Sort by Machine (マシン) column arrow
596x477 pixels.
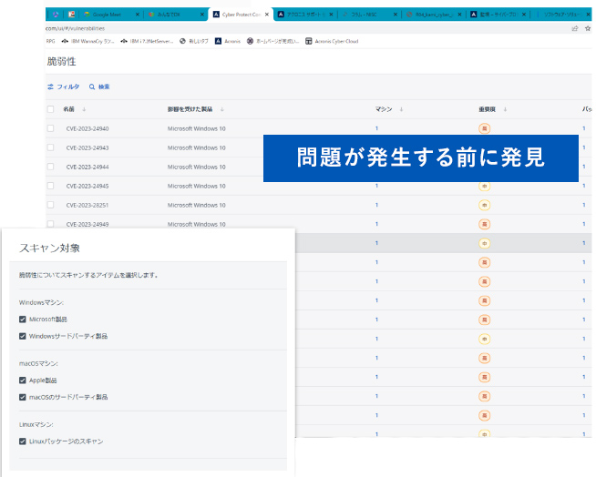click(401, 109)
